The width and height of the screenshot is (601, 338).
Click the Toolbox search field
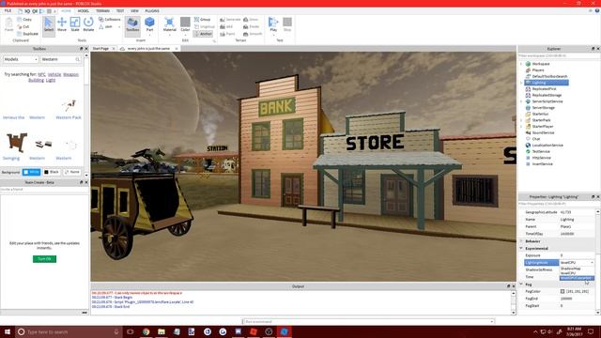click(60, 59)
